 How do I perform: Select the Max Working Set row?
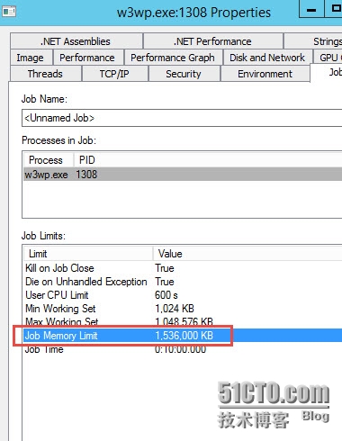pyautogui.click(x=183, y=322)
